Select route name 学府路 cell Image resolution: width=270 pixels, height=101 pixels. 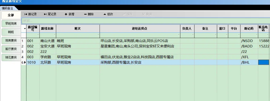(x=48, y=57)
